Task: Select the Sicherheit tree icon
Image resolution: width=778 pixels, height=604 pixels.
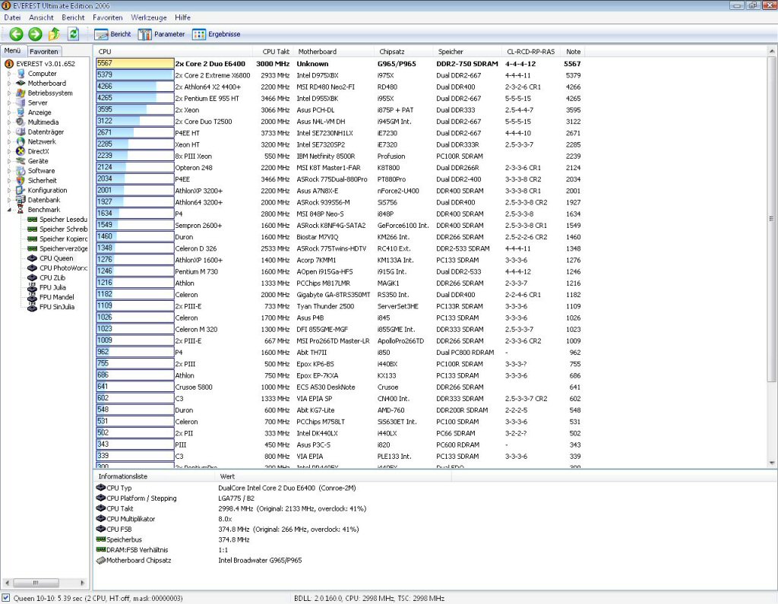Action: point(21,181)
